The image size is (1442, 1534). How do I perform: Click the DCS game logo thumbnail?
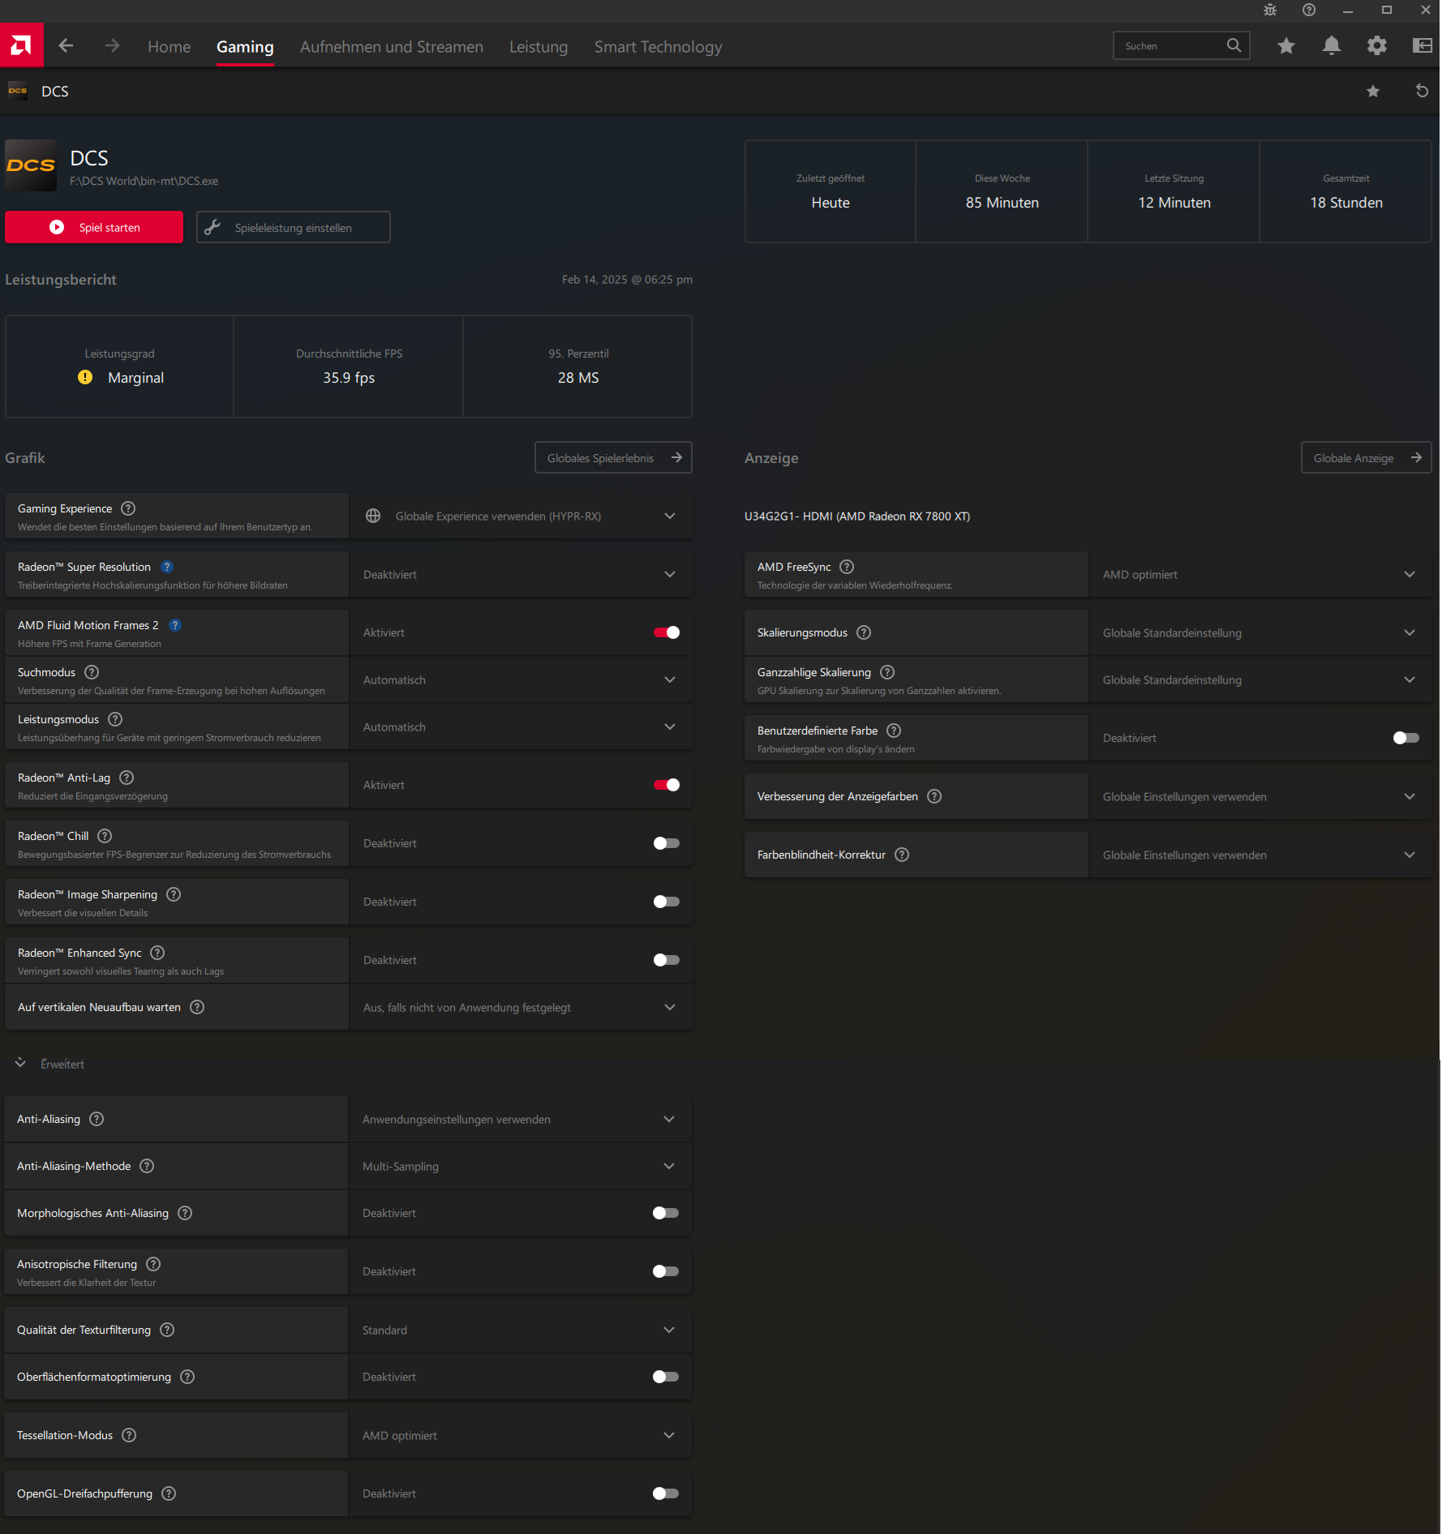(x=31, y=165)
